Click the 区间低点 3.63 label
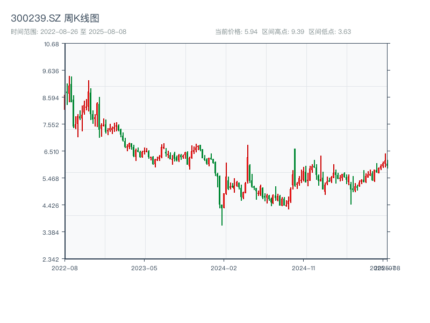Image resolution: width=430 pixels, height=323 pixels. pyautogui.click(x=329, y=32)
